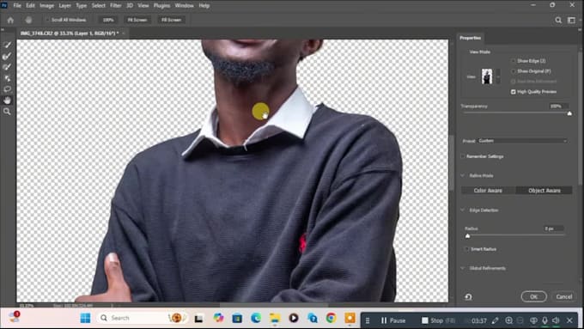Toggle Scroll All Windows checkbox
584x329 pixels.
48,20
